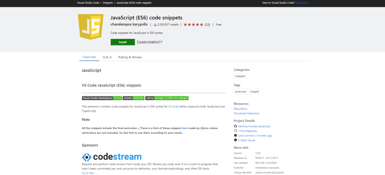Click the green Install button

pyautogui.click(x=123, y=42)
